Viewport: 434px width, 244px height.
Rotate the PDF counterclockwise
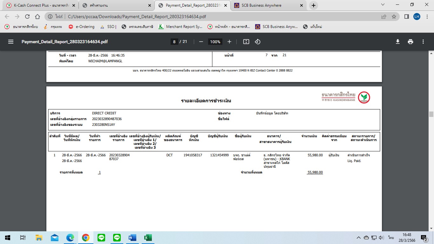tap(258, 42)
